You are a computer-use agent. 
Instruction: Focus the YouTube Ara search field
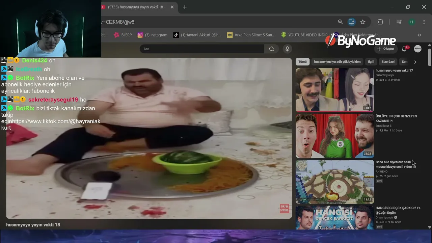(x=202, y=49)
